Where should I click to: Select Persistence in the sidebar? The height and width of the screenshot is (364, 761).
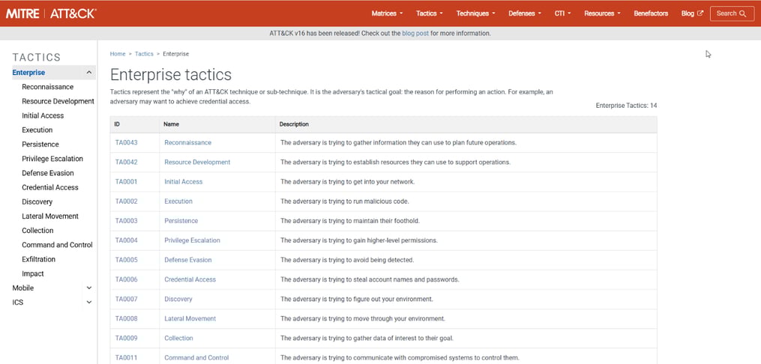point(40,145)
